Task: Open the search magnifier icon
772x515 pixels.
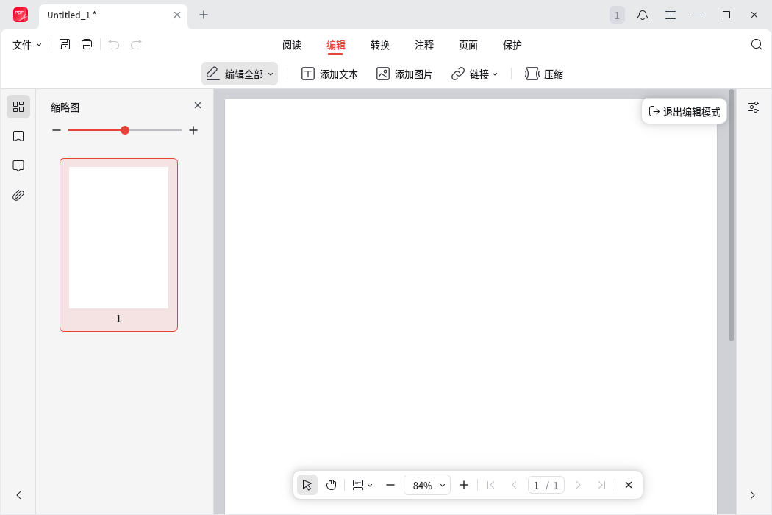Action: (757, 45)
